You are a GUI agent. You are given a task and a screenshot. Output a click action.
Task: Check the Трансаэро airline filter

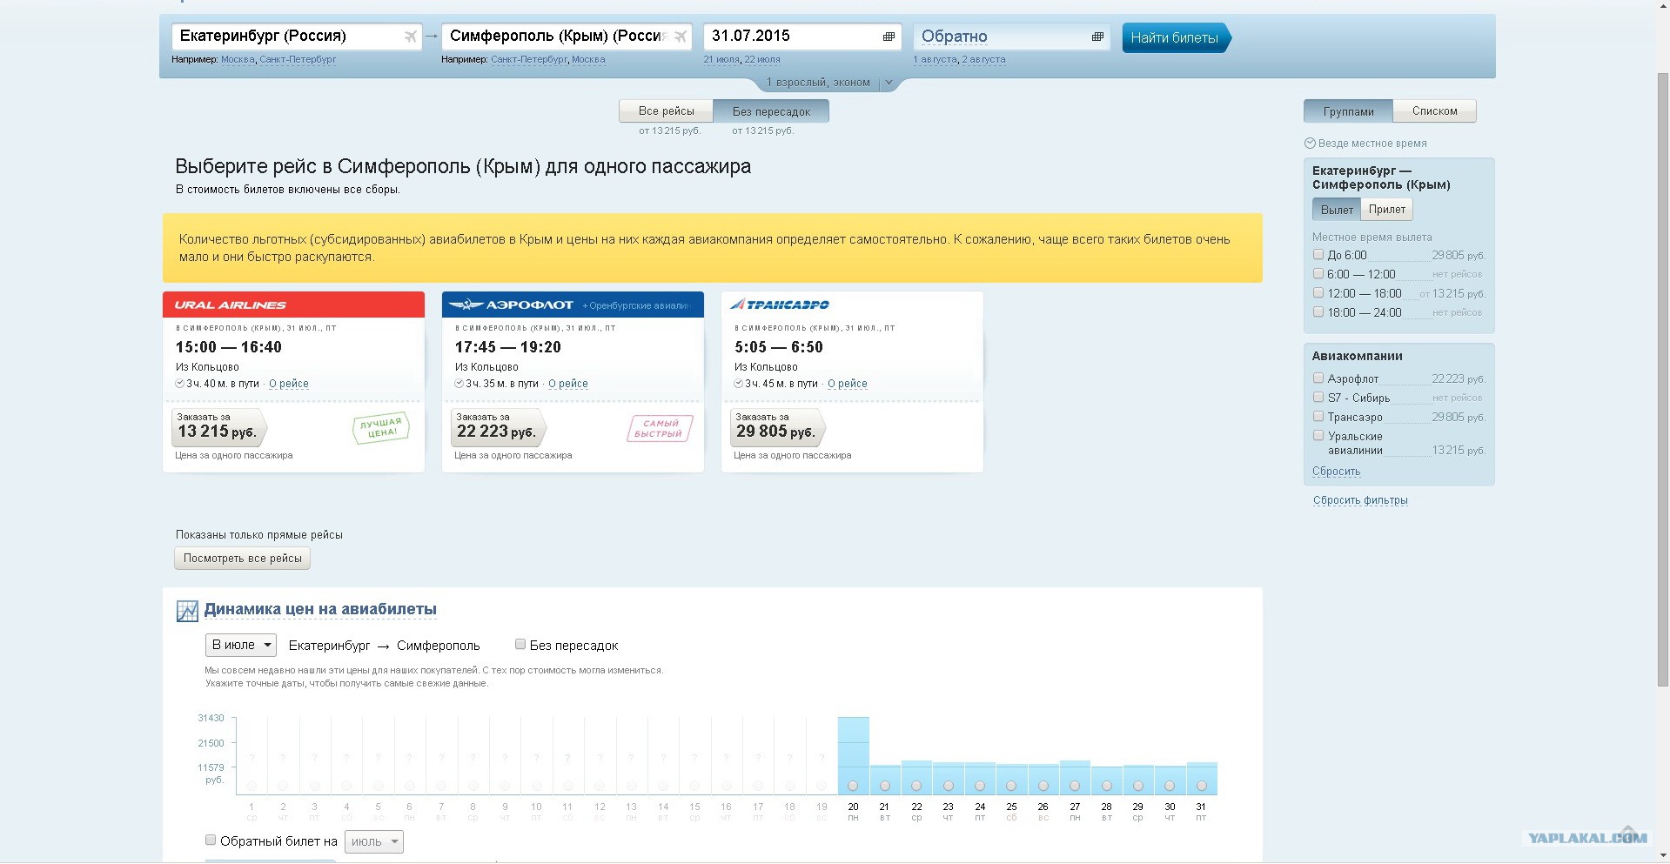click(1318, 417)
